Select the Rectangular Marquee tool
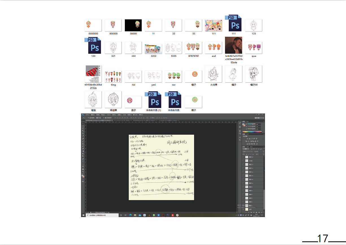The height and width of the screenshot is (245, 346). [x=83, y=126]
